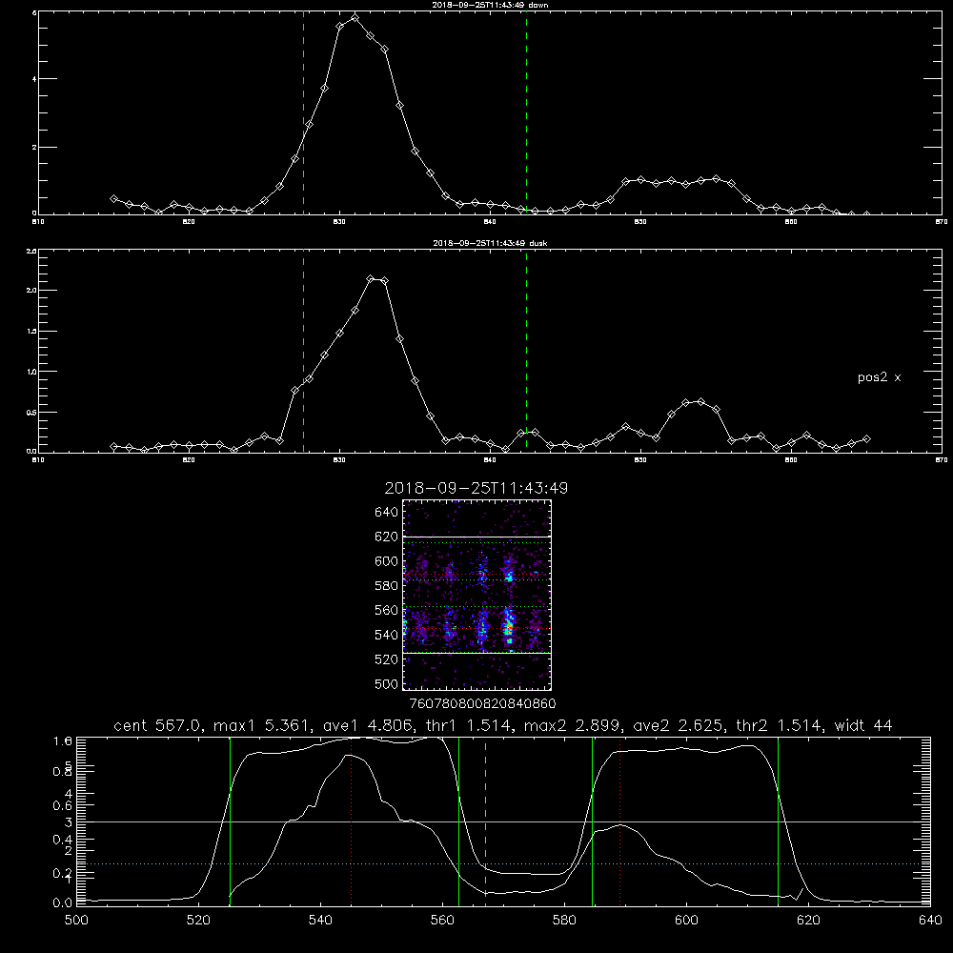
Task: Click the 'widt 44' value
Action: [863, 725]
